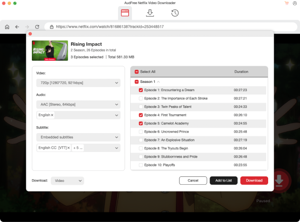Open the Download type Video dropdown
The width and height of the screenshot is (300, 222).
point(67,181)
